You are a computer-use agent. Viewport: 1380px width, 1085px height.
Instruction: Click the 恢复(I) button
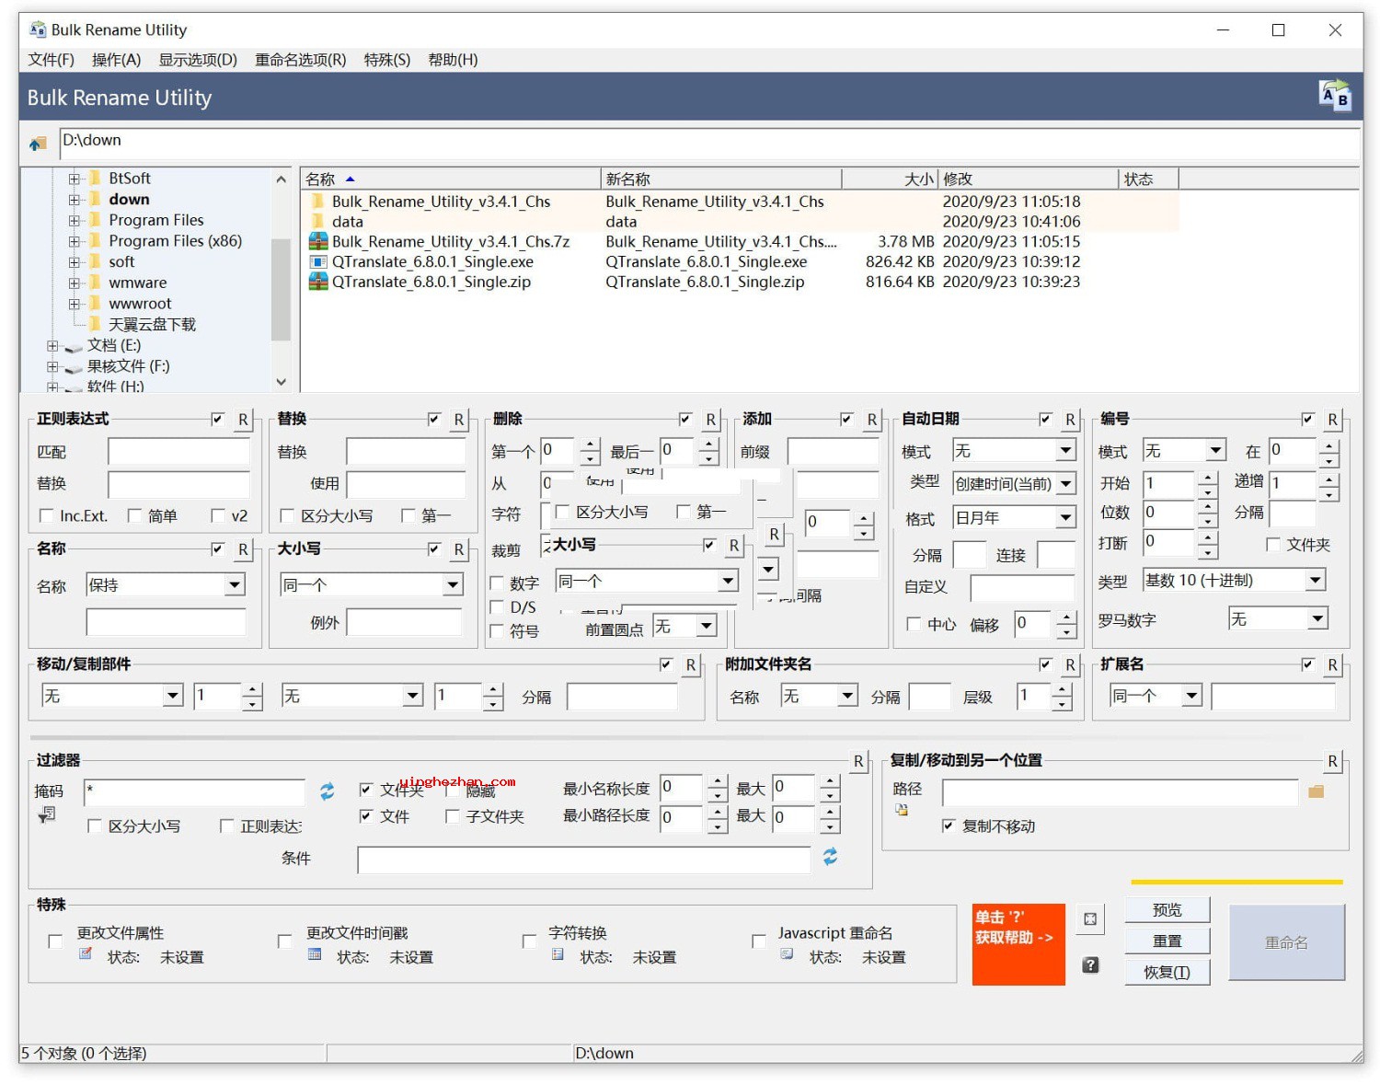pos(1167,972)
